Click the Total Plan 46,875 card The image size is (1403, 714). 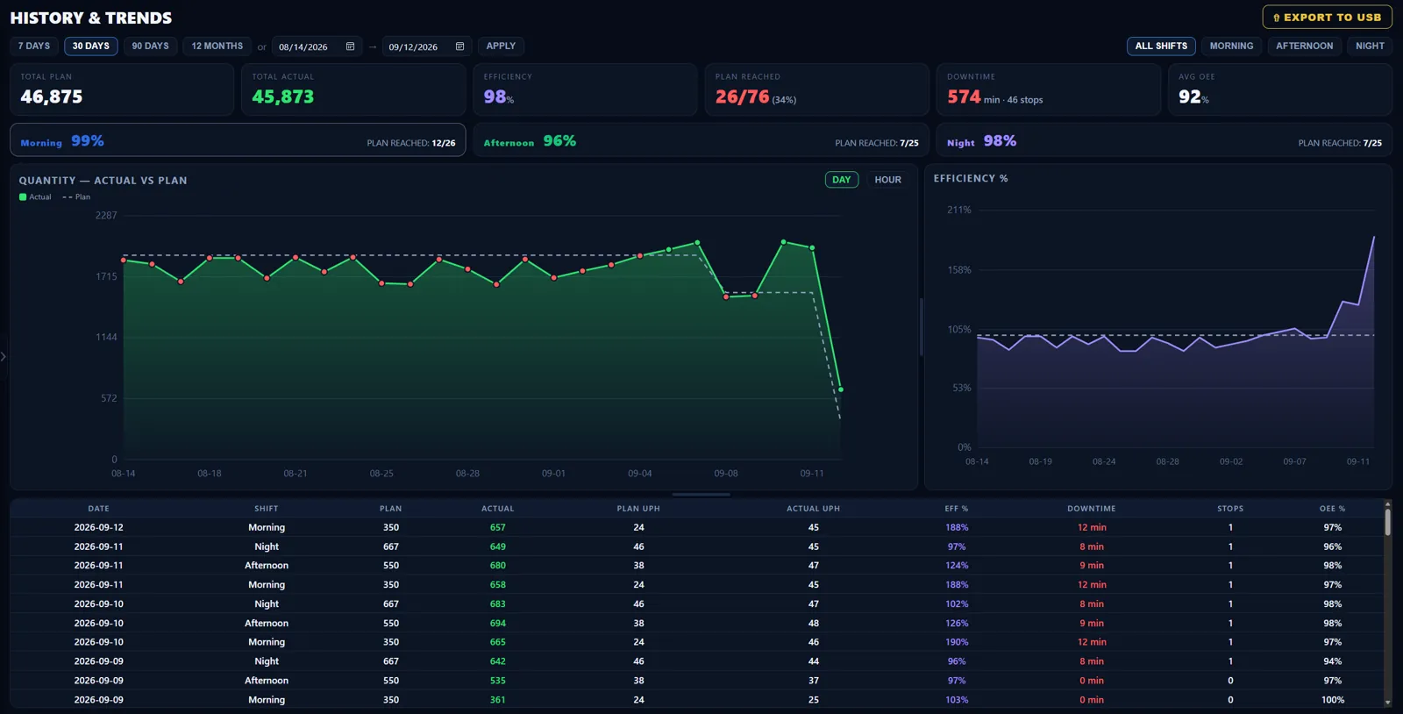pyautogui.click(x=122, y=89)
